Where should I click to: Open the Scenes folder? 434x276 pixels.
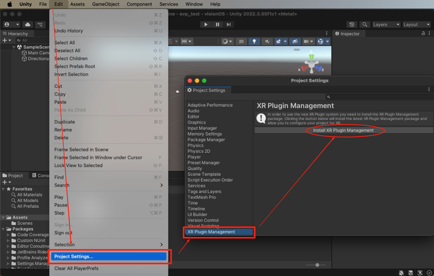22,223
